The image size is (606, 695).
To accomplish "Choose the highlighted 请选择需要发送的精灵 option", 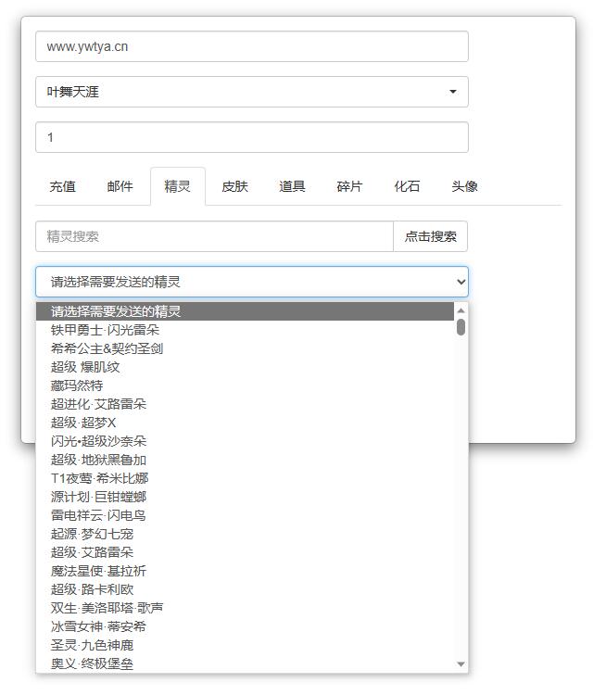I will tap(245, 311).
